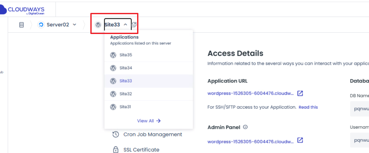
Task: Open the server list grid icon
Action: click(21, 25)
